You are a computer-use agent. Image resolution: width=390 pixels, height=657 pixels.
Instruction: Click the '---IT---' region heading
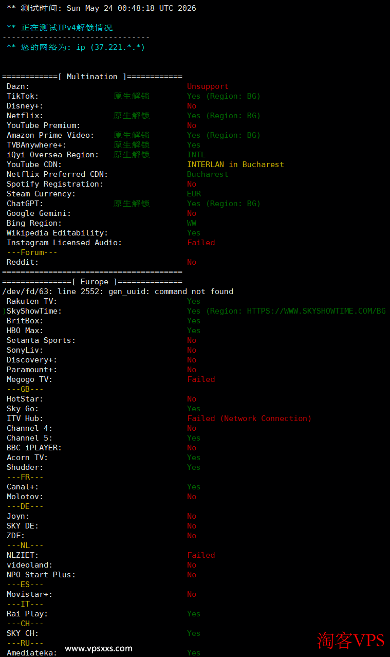tap(25, 604)
